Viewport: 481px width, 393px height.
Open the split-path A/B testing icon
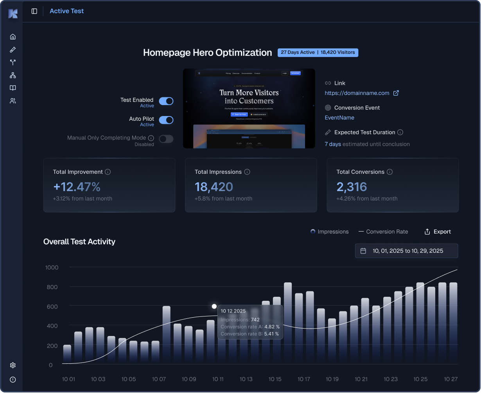coord(13,62)
